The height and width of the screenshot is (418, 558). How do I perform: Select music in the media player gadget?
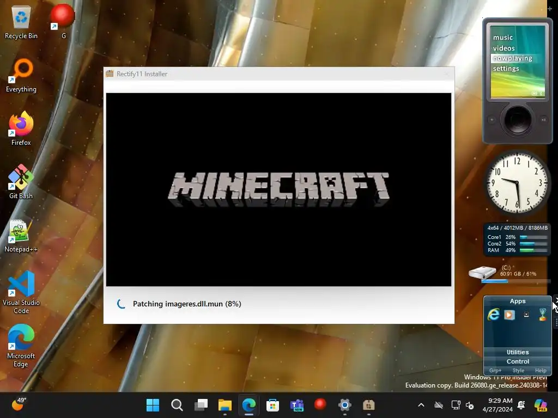pos(502,38)
